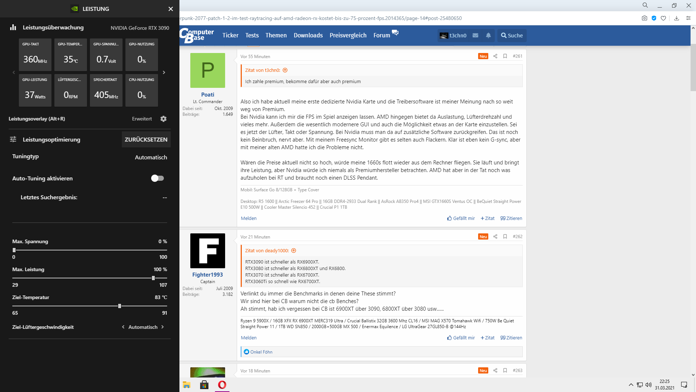
Task: Open Microsoft Store taskbar icon
Action: click(x=204, y=385)
